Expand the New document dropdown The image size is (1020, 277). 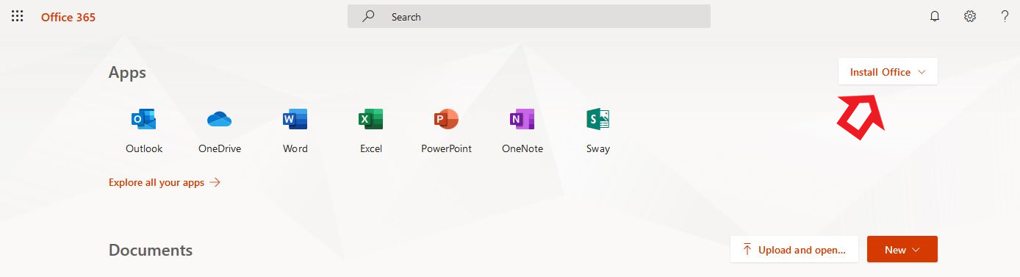[902, 250]
